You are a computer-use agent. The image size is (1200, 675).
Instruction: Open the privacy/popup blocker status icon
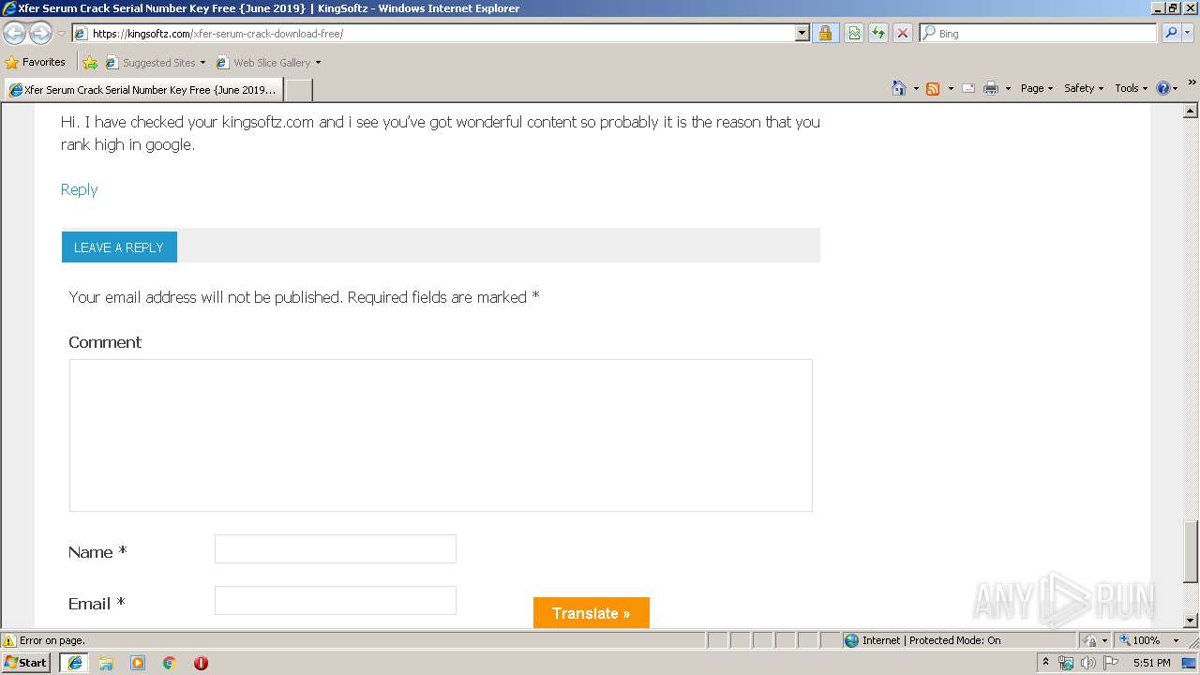(1089, 640)
